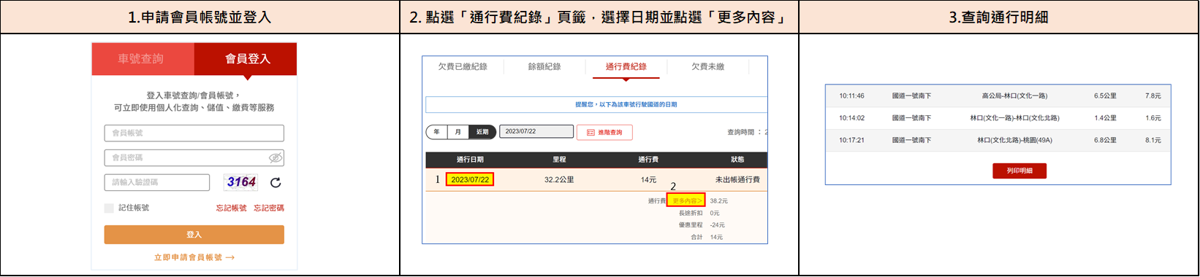Click the 8.1元 fee value
The image size is (1200, 277).
tap(1153, 140)
